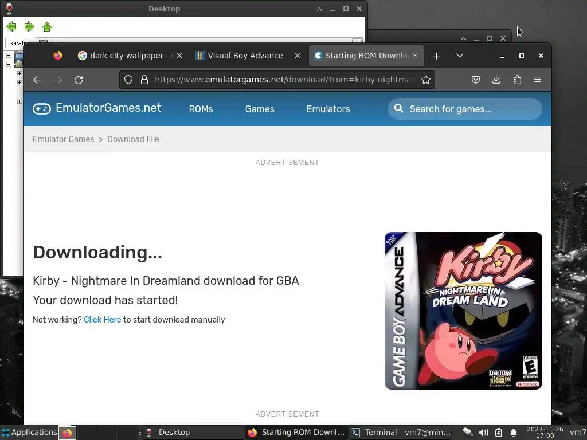Click the Kirby Nightmare in Dream Land cover
This screenshot has height=440, width=587.
click(463, 311)
